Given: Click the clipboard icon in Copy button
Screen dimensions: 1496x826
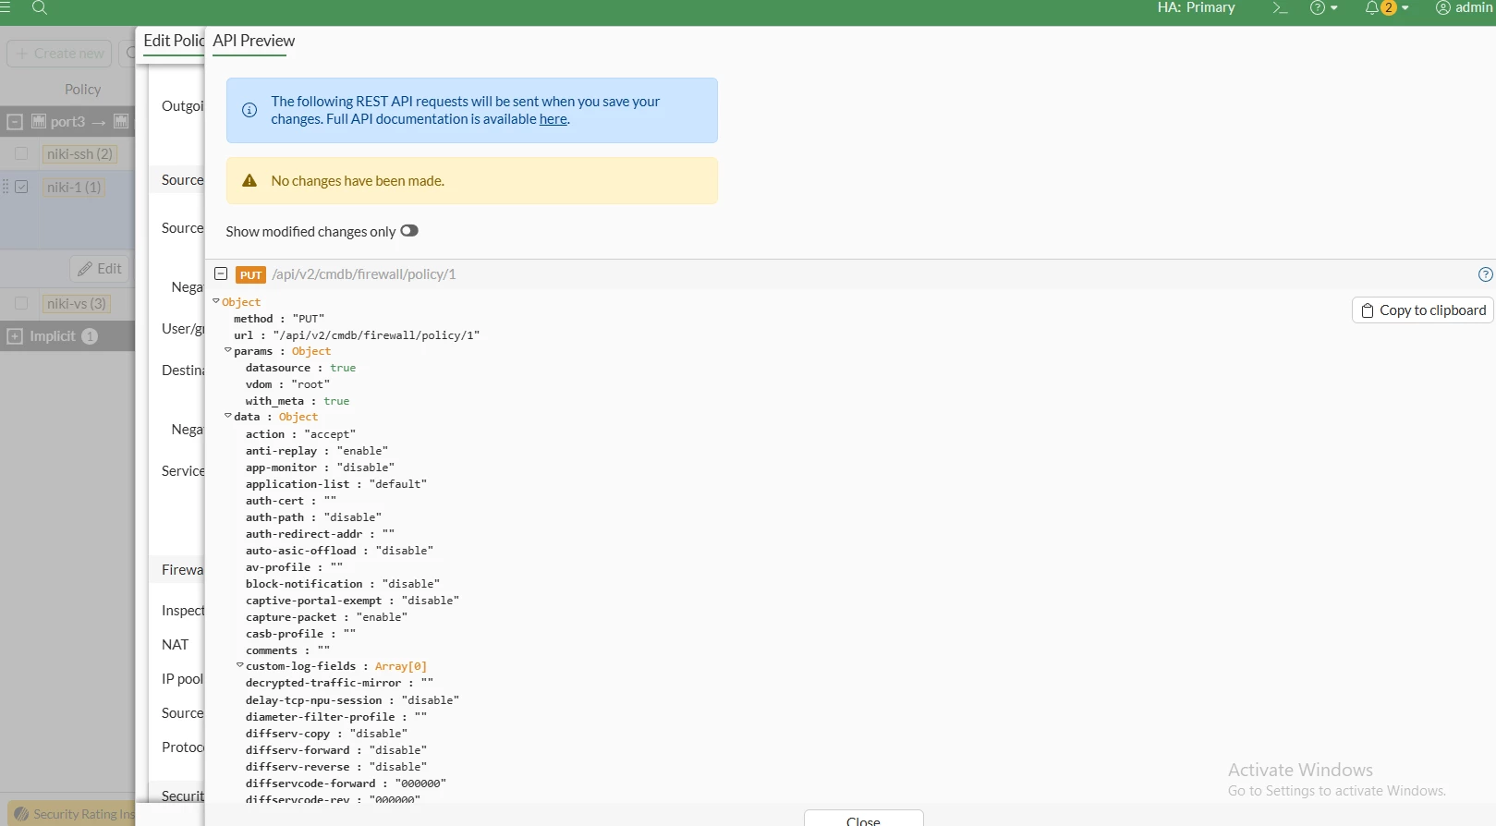Looking at the screenshot, I should coord(1368,310).
